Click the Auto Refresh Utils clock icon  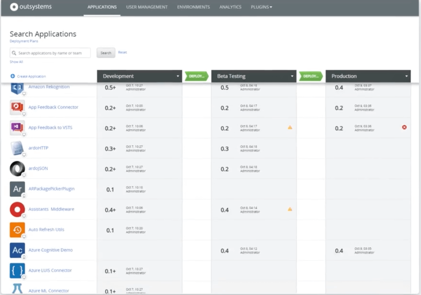[16, 230]
